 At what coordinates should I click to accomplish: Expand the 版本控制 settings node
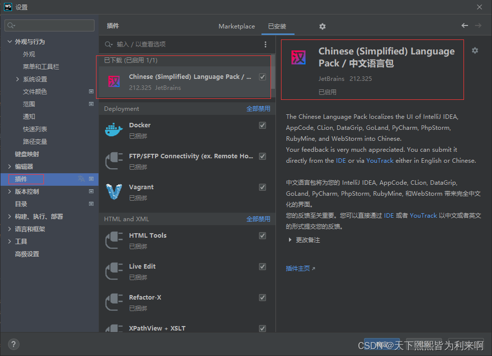point(9,191)
